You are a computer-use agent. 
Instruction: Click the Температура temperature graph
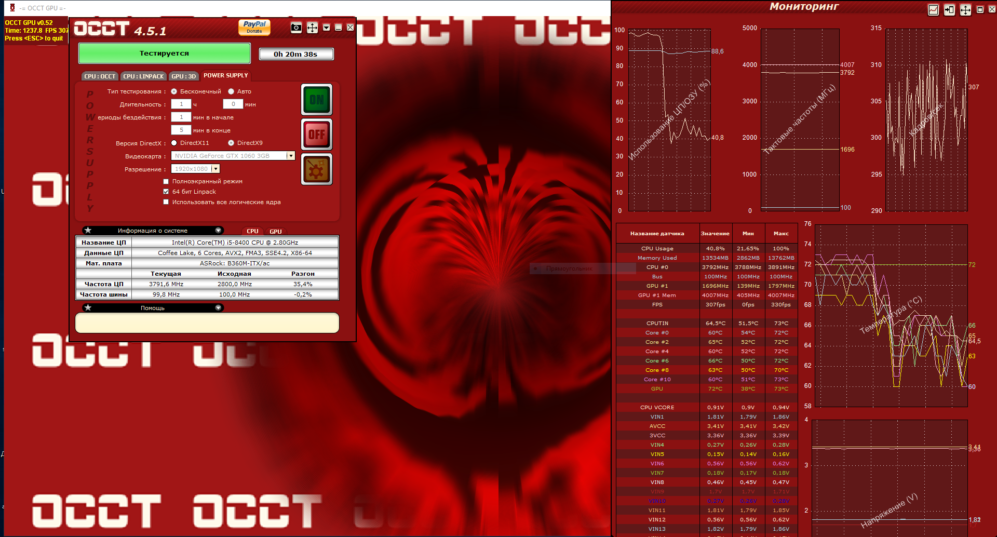tap(891, 315)
